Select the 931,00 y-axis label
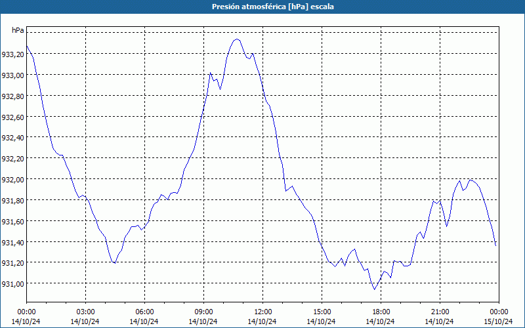Screen dimensions: 525x328 pyautogui.click(x=13, y=284)
